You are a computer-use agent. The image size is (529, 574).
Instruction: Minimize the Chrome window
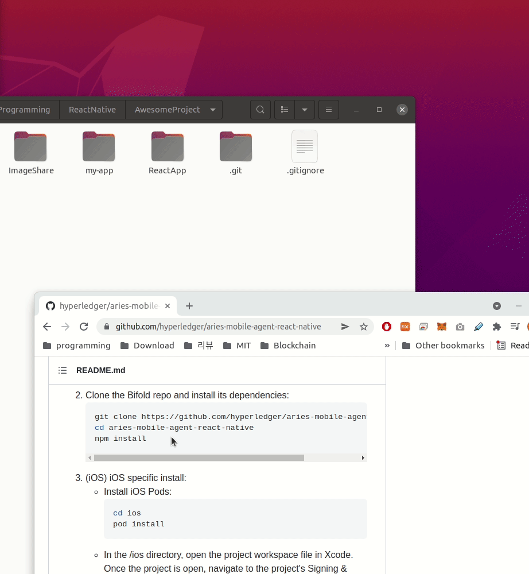[x=519, y=306]
